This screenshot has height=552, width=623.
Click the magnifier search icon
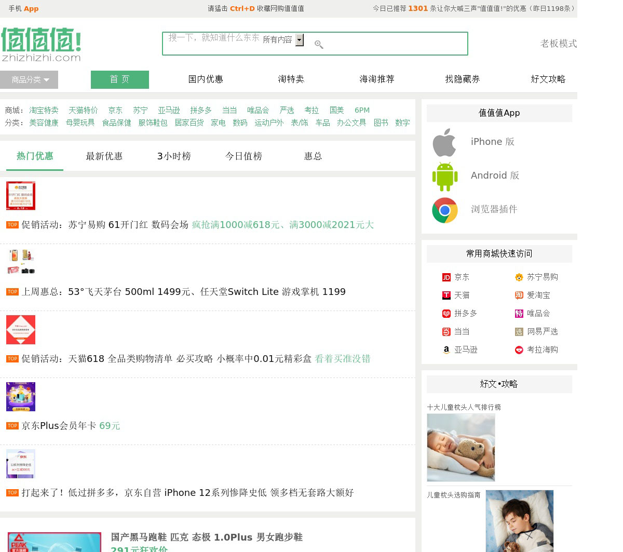point(319,45)
